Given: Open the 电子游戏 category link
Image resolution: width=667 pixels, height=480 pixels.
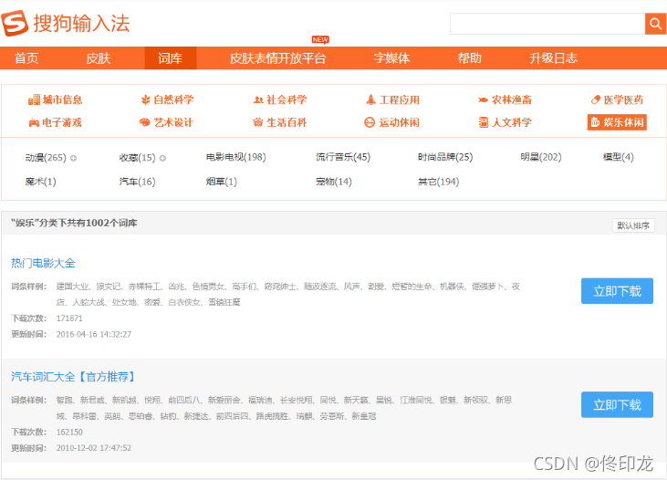Looking at the screenshot, I should pos(62,122).
